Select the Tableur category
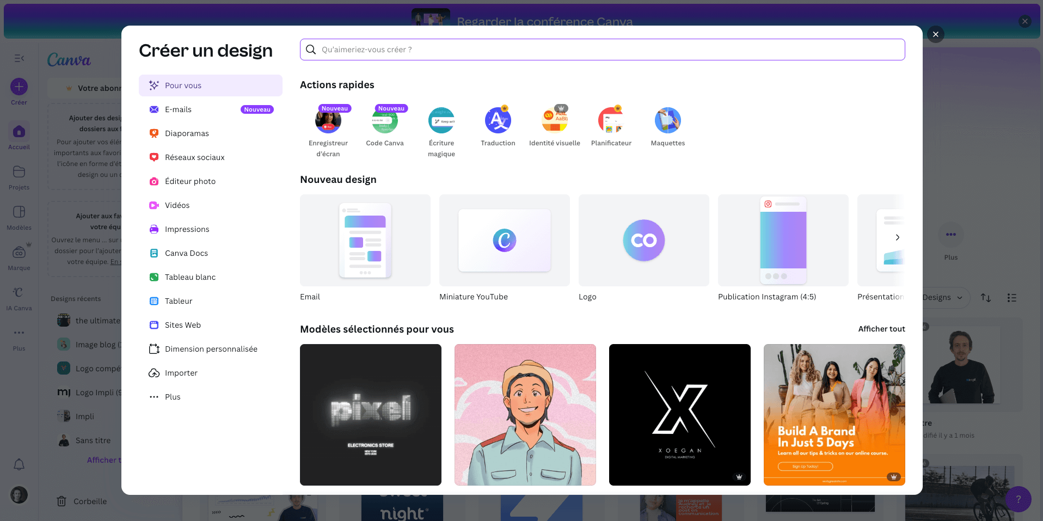Screen dimensions: 1043x521 tap(211, 301)
